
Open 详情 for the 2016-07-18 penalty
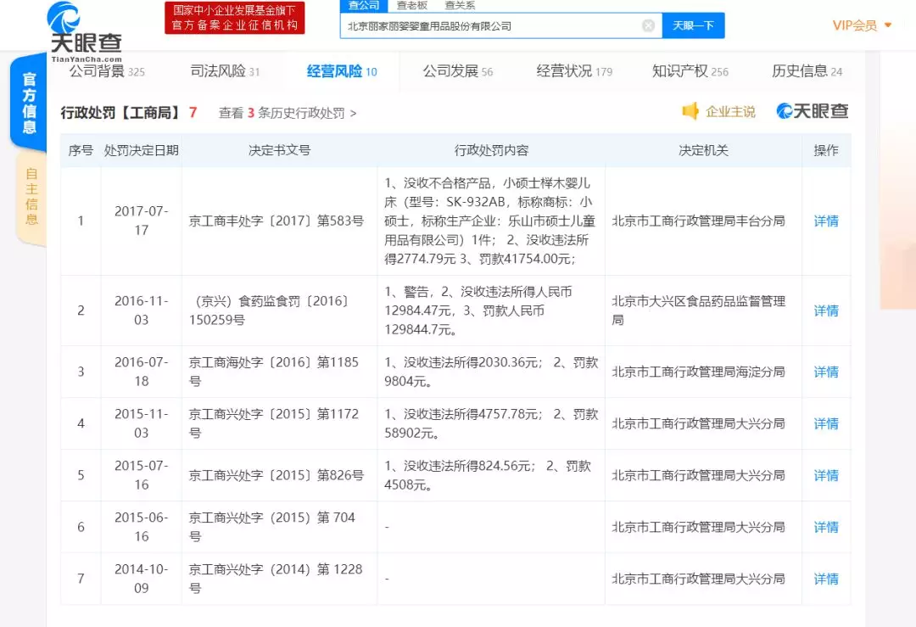(826, 372)
